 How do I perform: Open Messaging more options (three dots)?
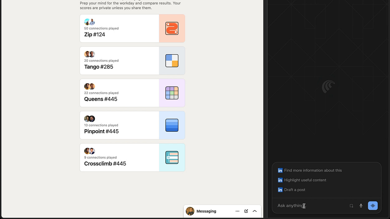click(237, 211)
